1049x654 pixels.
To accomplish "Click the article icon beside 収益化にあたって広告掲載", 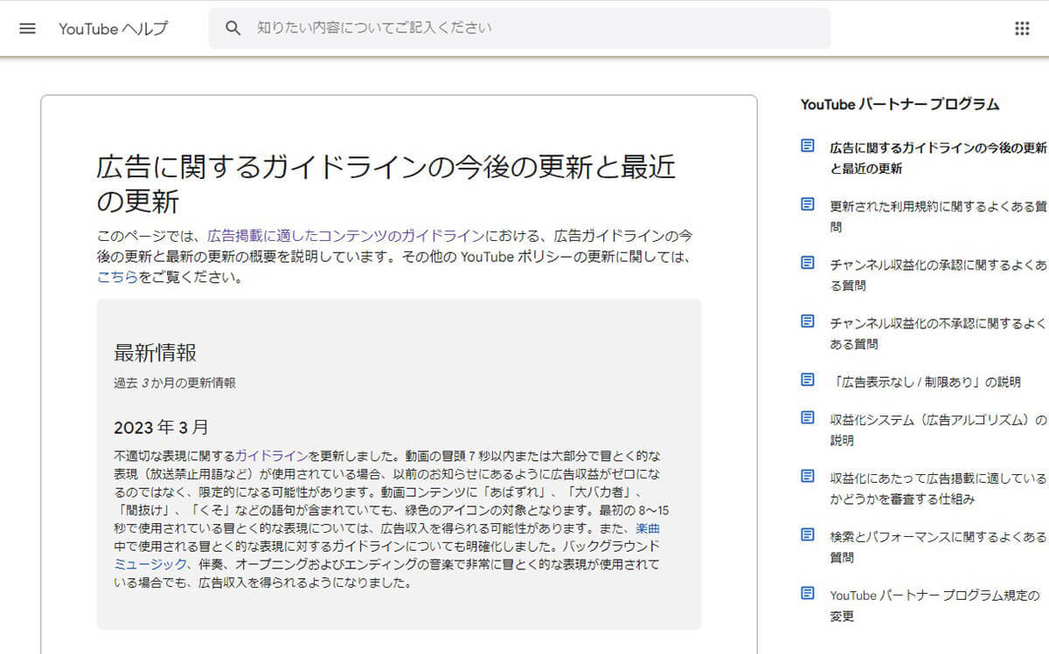I will click(x=808, y=477).
